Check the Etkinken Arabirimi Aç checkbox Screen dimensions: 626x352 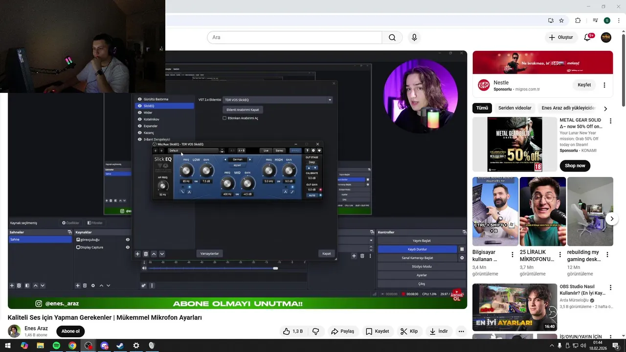pyautogui.click(x=224, y=118)
